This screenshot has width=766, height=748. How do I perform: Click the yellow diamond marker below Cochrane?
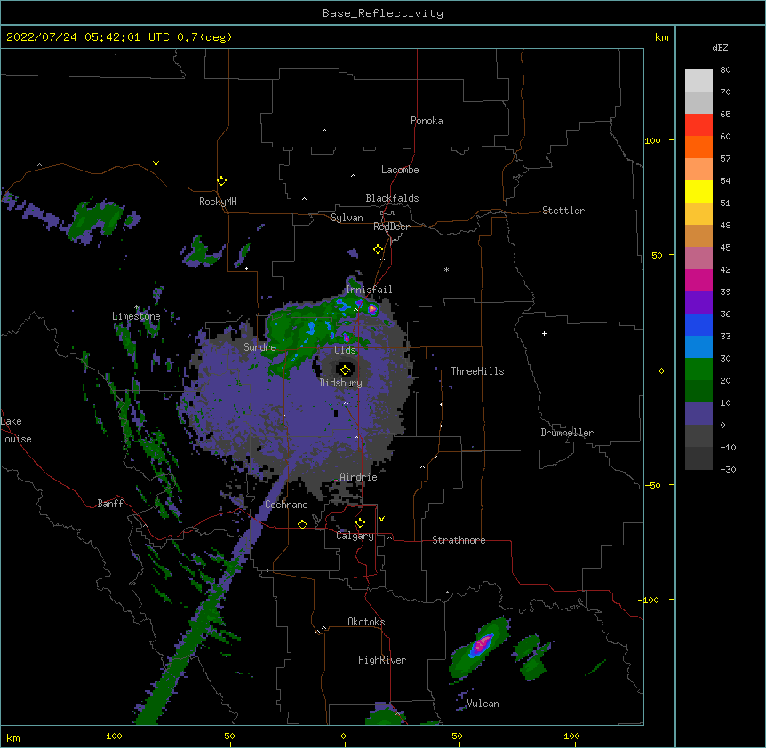click(x=302, y=524)
